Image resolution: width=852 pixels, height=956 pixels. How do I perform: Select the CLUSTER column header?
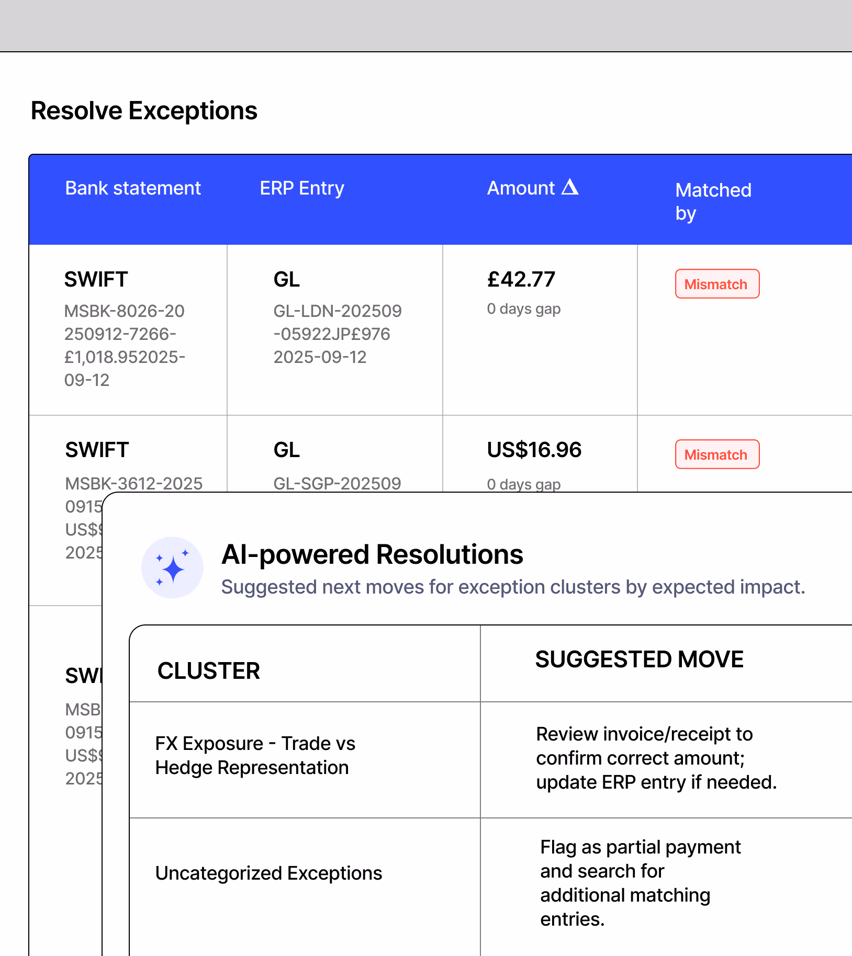(x=208, y=670)
